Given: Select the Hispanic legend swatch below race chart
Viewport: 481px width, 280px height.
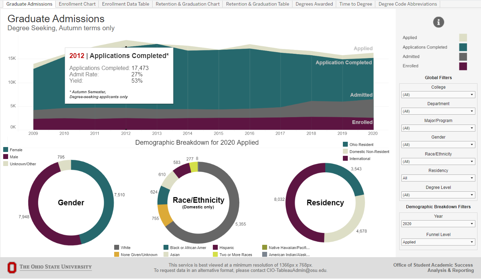Looking at the screenshot, I should [214, 248].
